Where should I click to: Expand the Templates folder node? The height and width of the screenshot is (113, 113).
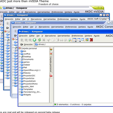tap(19, 89)
